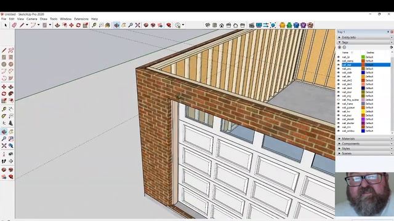This screenshot has height=221, width=394.
Task: Click the Tags details arrow icon
Action: [392, 47]
